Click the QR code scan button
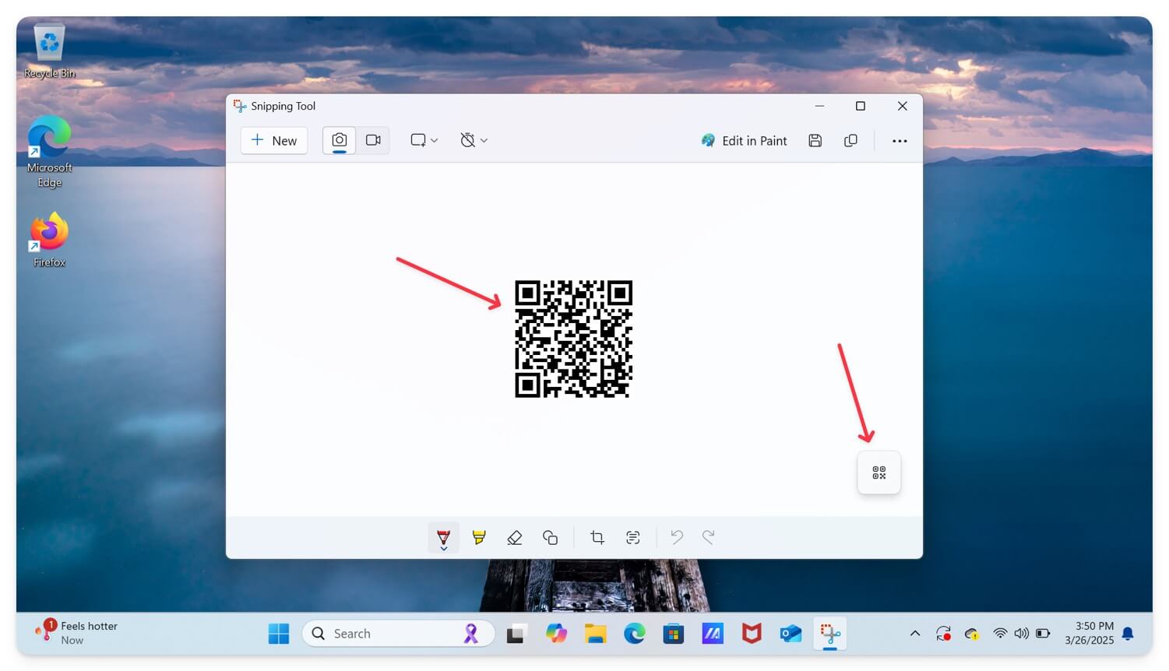 point(879,473)
